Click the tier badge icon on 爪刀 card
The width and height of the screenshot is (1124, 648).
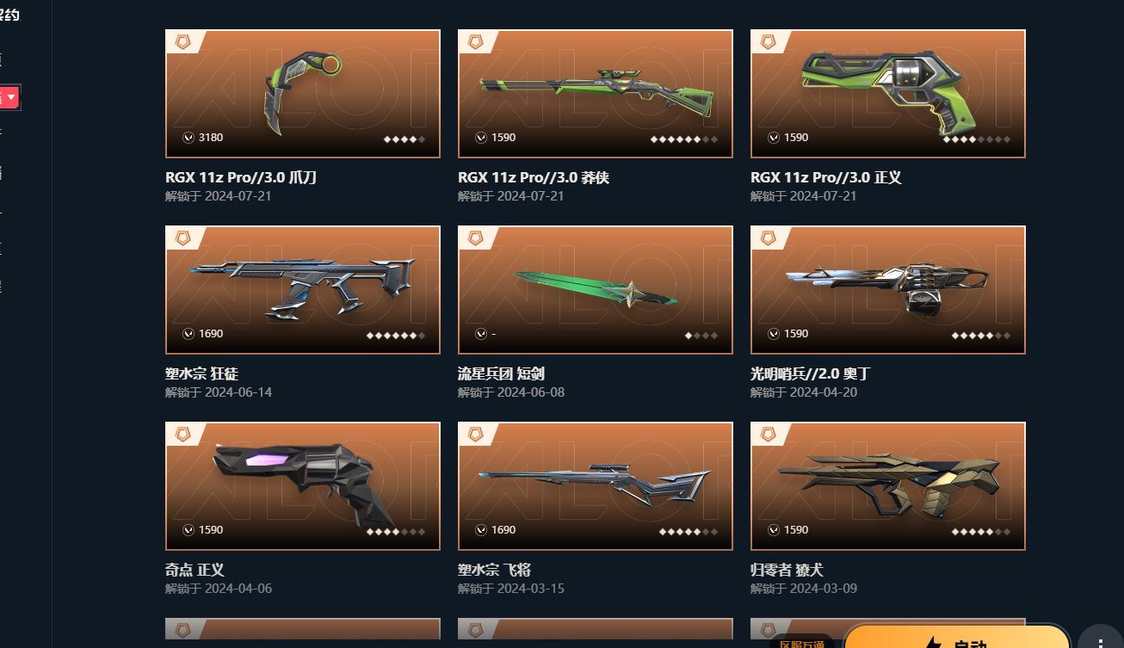[183, 41]
